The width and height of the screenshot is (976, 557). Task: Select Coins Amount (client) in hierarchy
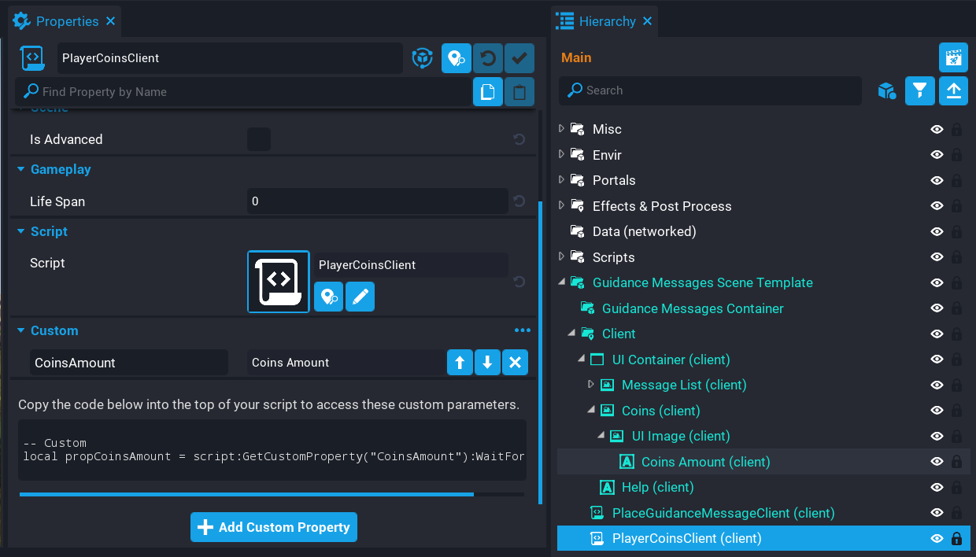click(x=705, y=462)
